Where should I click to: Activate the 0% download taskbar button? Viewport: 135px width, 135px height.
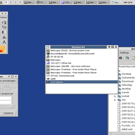pyautogui.click(x=66, y=2)
